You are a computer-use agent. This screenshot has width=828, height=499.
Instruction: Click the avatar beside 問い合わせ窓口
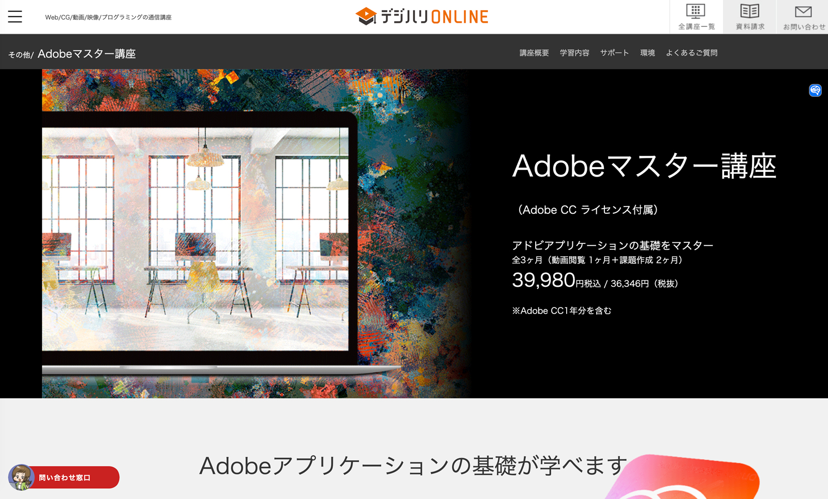point(21,477)
